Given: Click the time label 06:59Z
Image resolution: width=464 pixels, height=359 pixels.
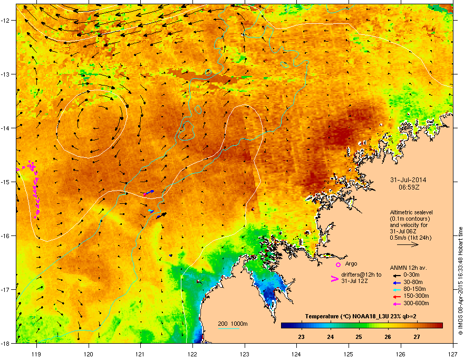Looking at the screenshot, I should 409,187.
